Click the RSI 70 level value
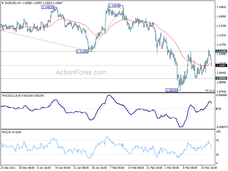The width and height of the screenshot is (228, 171). [217, 141]
